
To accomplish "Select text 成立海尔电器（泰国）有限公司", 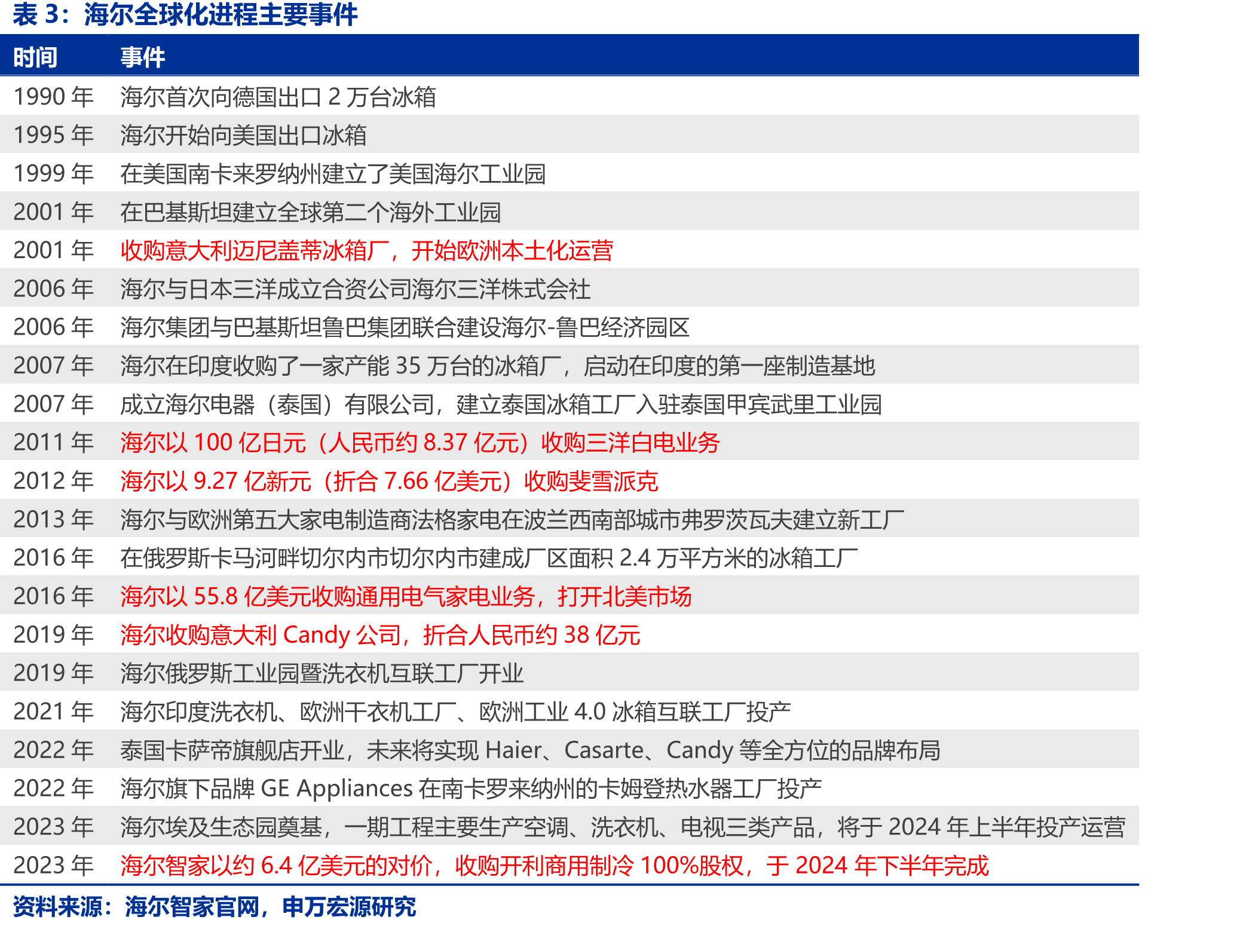I will coord(277,404).
